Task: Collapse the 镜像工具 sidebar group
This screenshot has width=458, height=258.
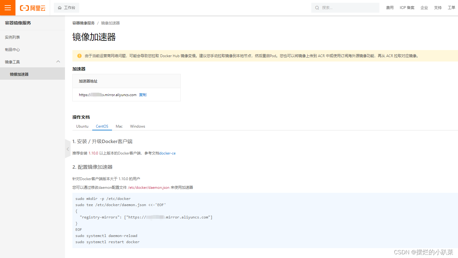Action: [x=58, y=62]
